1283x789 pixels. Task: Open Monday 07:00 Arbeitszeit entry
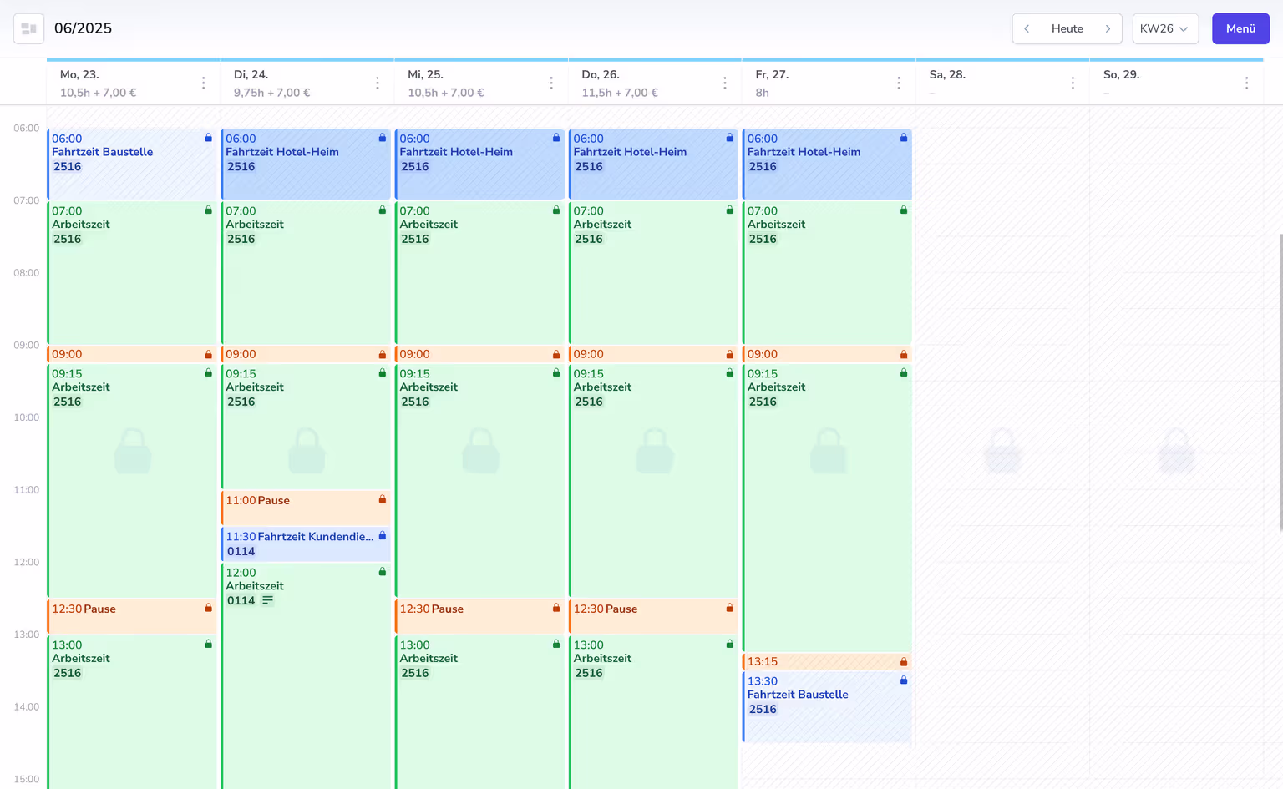click(132, 273)
